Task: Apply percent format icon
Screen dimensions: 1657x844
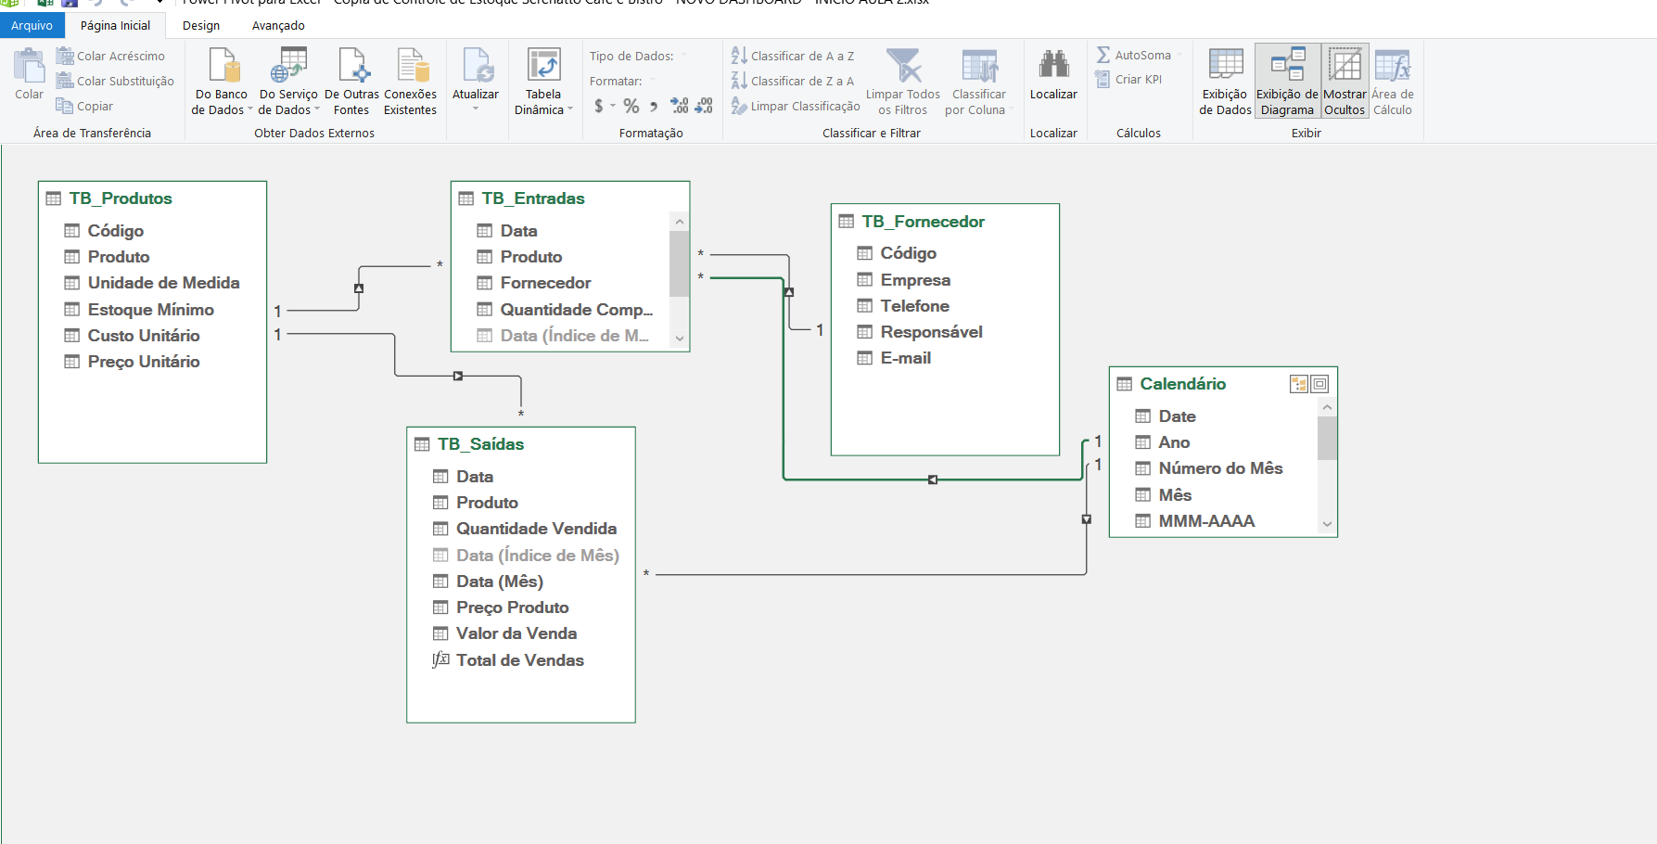Action: click(631, 106)
